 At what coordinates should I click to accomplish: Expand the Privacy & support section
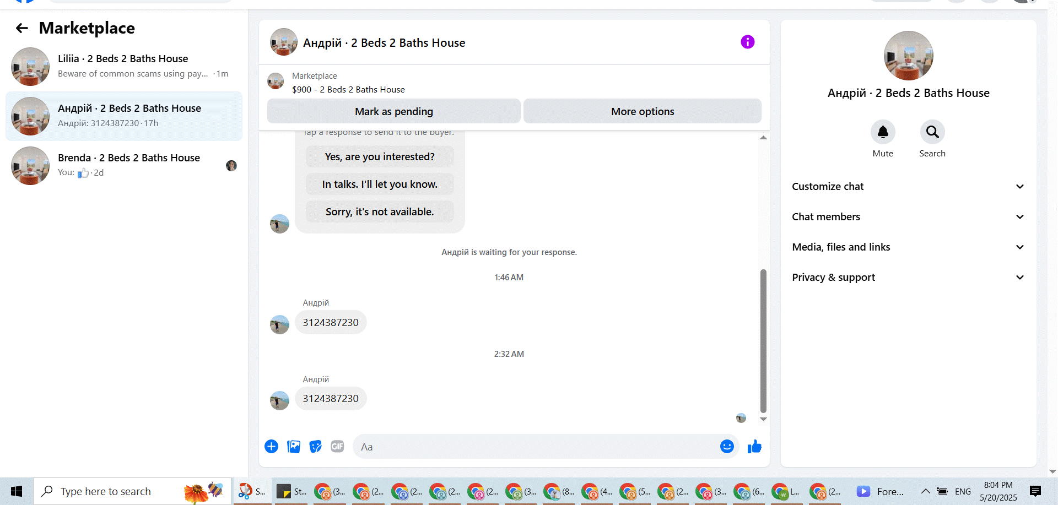pos(908,278)
